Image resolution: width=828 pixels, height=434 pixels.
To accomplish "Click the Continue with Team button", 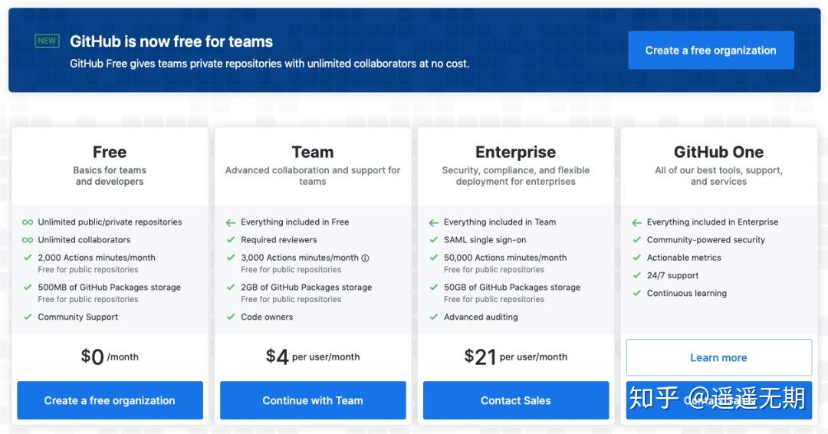I will click(x=313, y=400).
